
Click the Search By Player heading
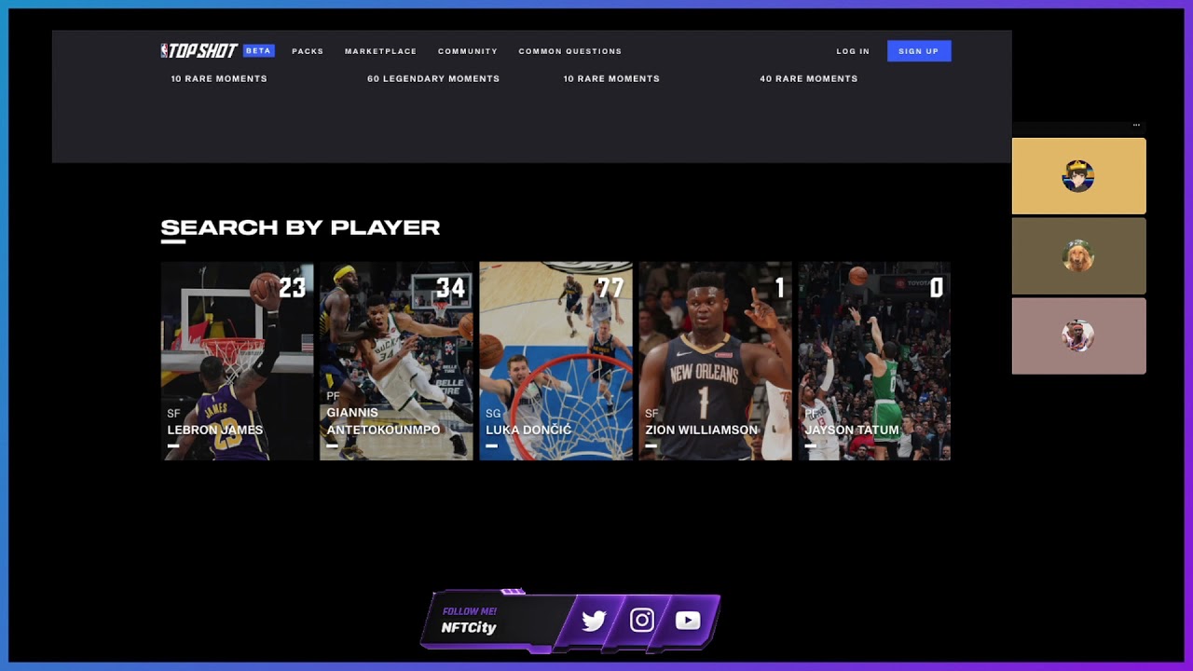click(300, 227)
